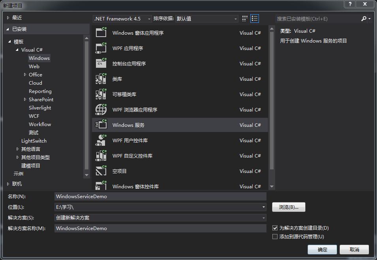Screen dimensions: 377x260
Task: Select the Windows 窗体应用程序 template icon
Action: click(101, 33)
